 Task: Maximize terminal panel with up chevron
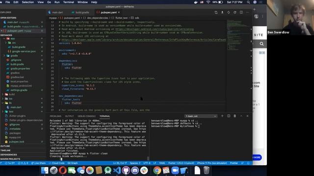[x=241, y=116]
